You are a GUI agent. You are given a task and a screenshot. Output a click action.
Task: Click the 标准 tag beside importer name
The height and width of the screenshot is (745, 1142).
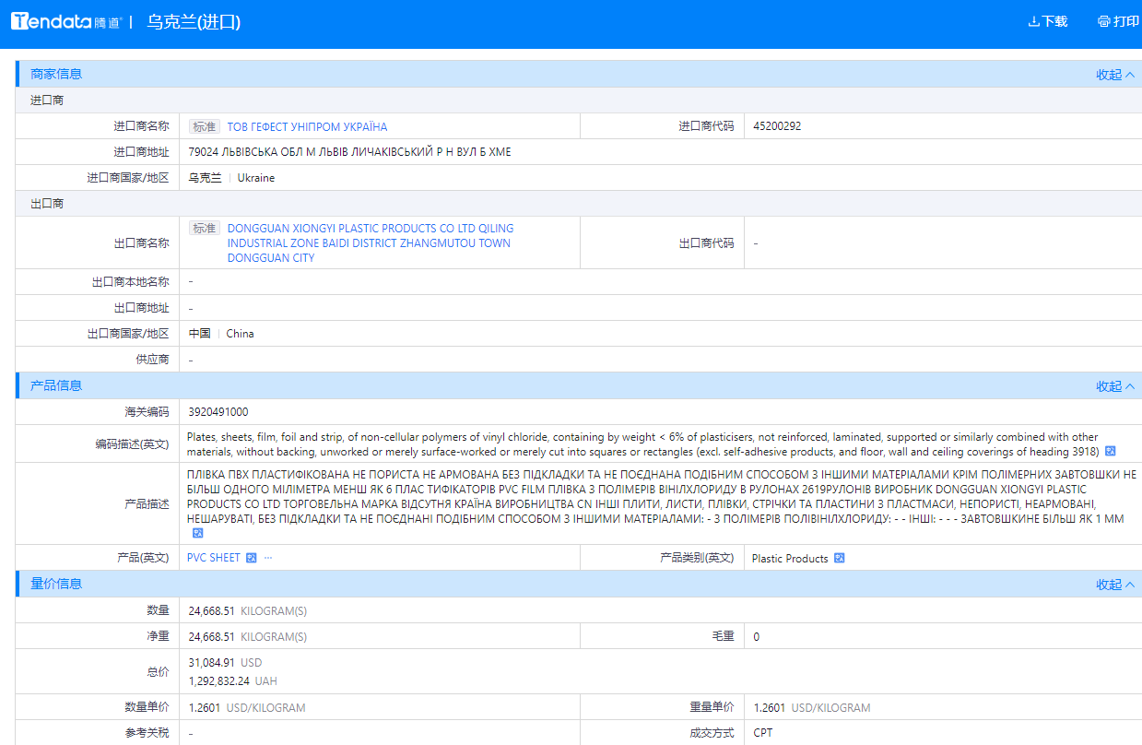click(204, 126)
